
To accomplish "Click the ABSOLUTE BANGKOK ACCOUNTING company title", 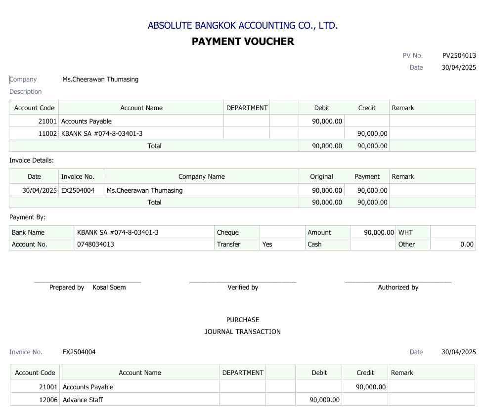I will point(242,26).
